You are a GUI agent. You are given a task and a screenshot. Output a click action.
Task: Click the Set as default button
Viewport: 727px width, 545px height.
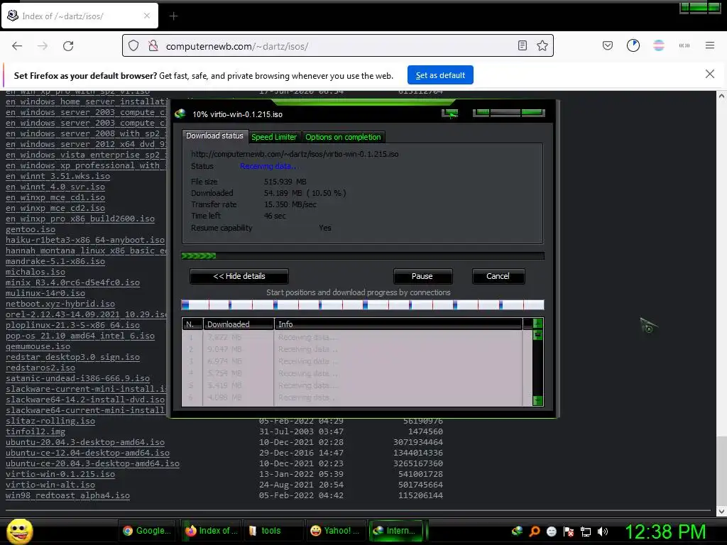pos(440,75)
